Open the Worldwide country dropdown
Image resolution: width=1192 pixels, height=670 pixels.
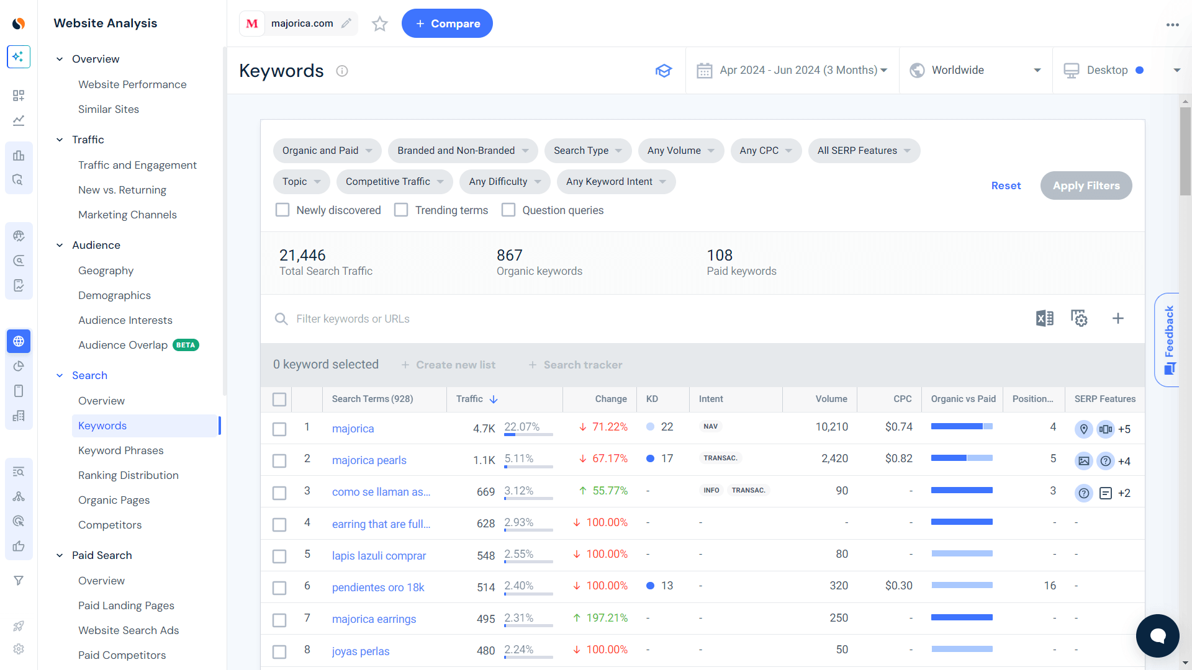point(975,71)
